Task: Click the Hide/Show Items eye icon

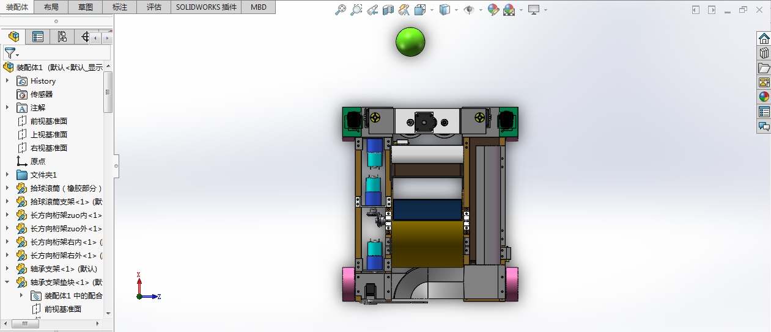Action: click(x=469, y=10)
